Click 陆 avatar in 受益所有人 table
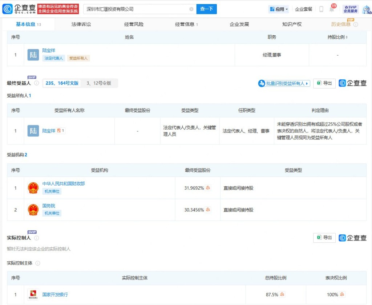 click(33, 131)
